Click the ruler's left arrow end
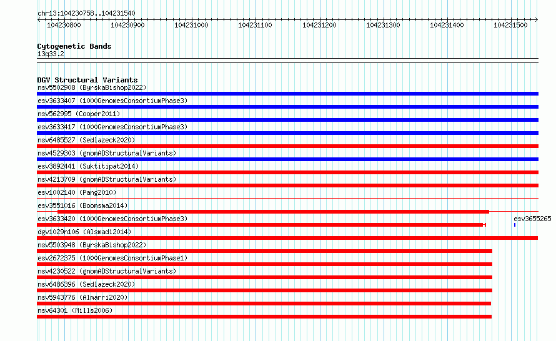 click(x=39, y=20)
